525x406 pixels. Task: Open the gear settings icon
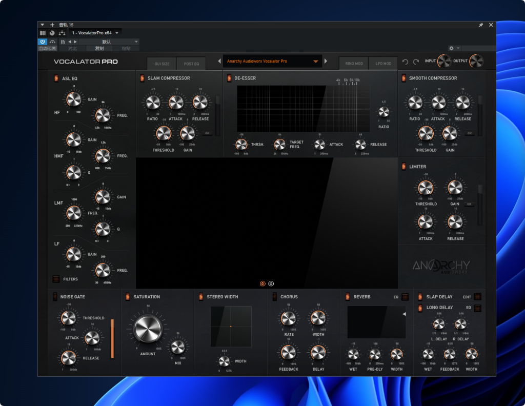pyautogui.click(x=451, y=48)
